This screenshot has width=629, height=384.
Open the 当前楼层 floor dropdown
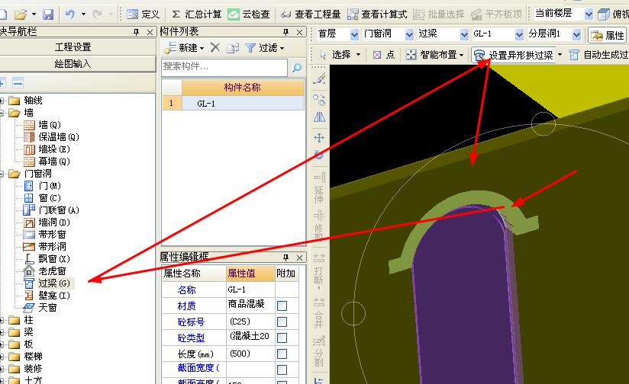click(x=589, y=14)
